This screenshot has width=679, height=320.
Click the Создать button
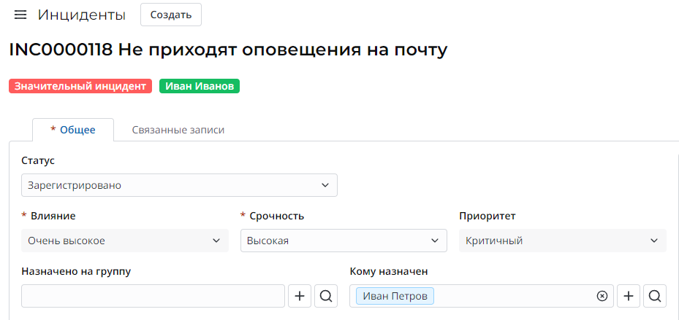pos(171,15)
